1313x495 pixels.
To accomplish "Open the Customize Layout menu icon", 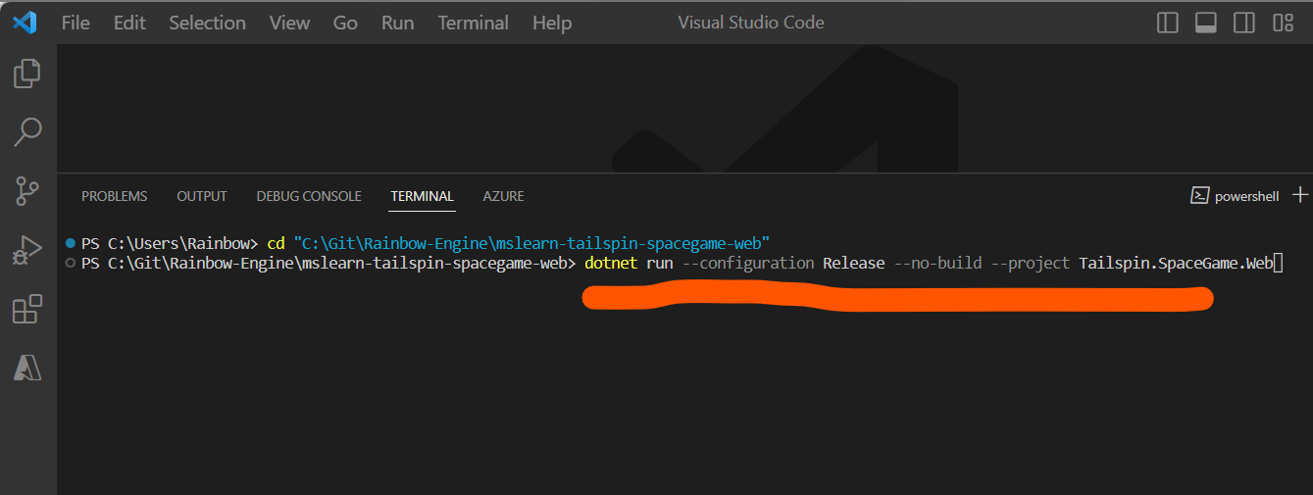I will 1283,23.
